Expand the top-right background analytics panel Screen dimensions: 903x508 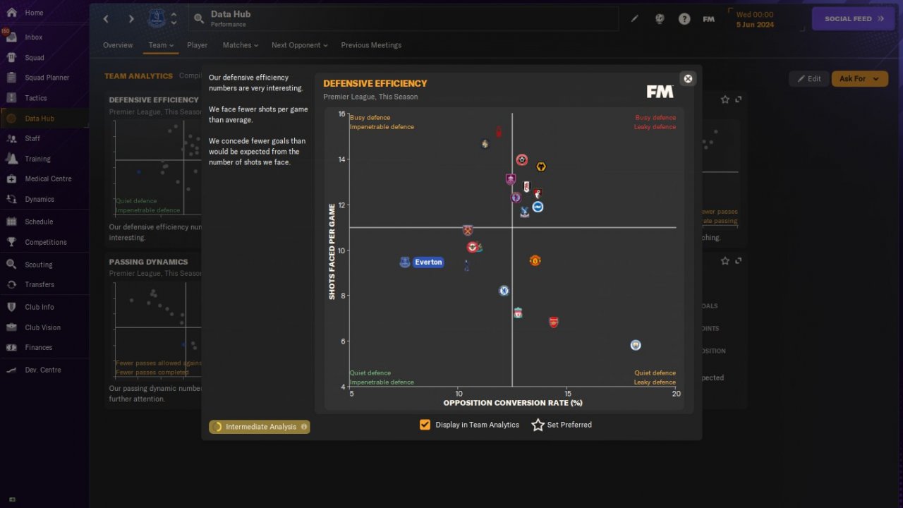tap(739, 99)
